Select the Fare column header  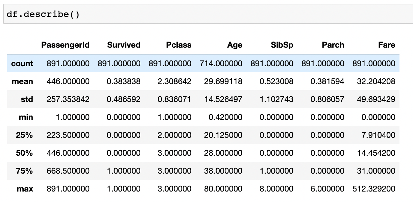387,45
